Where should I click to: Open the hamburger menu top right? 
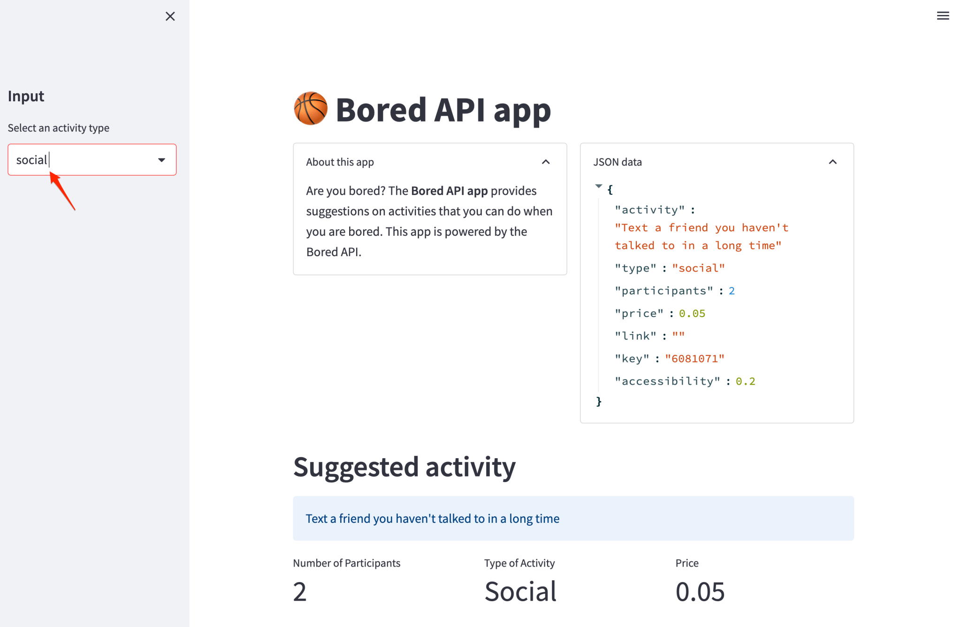pos(943,16)
